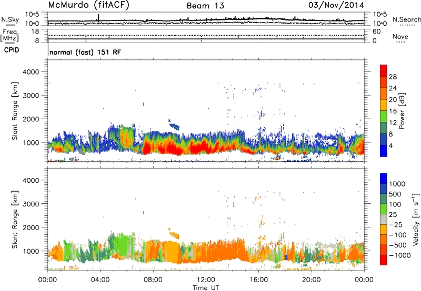Click the '28' power colorbar value
The width and height of the screenshot is (421, 291).
393,77
